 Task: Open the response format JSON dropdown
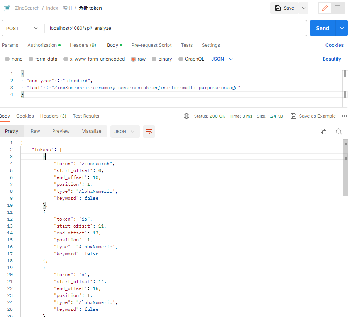[125, 132]
